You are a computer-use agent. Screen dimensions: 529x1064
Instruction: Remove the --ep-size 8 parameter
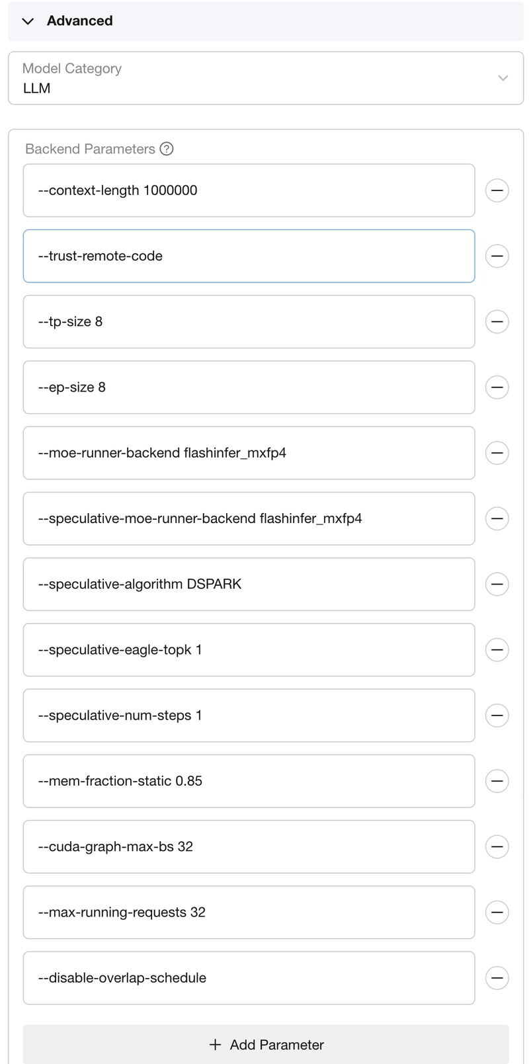click(497, 387)
